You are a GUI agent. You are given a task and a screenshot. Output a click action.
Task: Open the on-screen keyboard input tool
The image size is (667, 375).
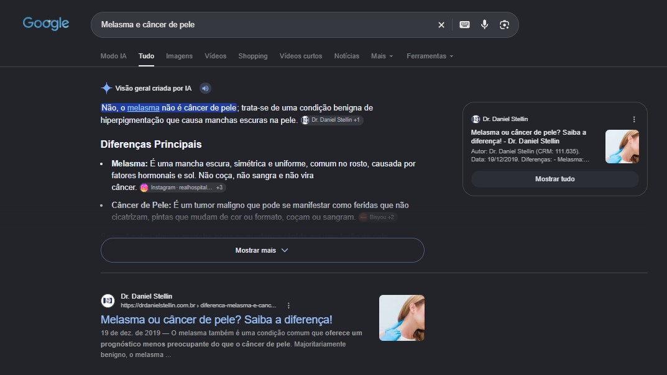(x=464, y=25)
